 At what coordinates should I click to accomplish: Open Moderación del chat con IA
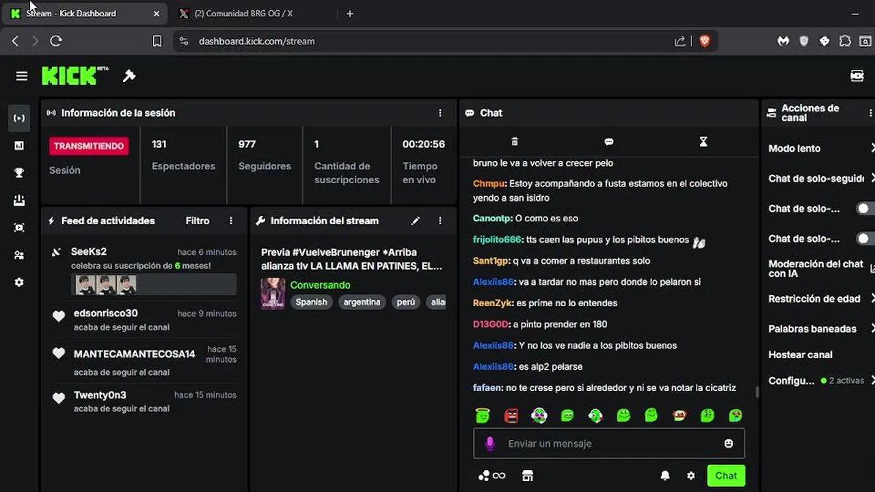pyautogui.click(x=820, y=269)
